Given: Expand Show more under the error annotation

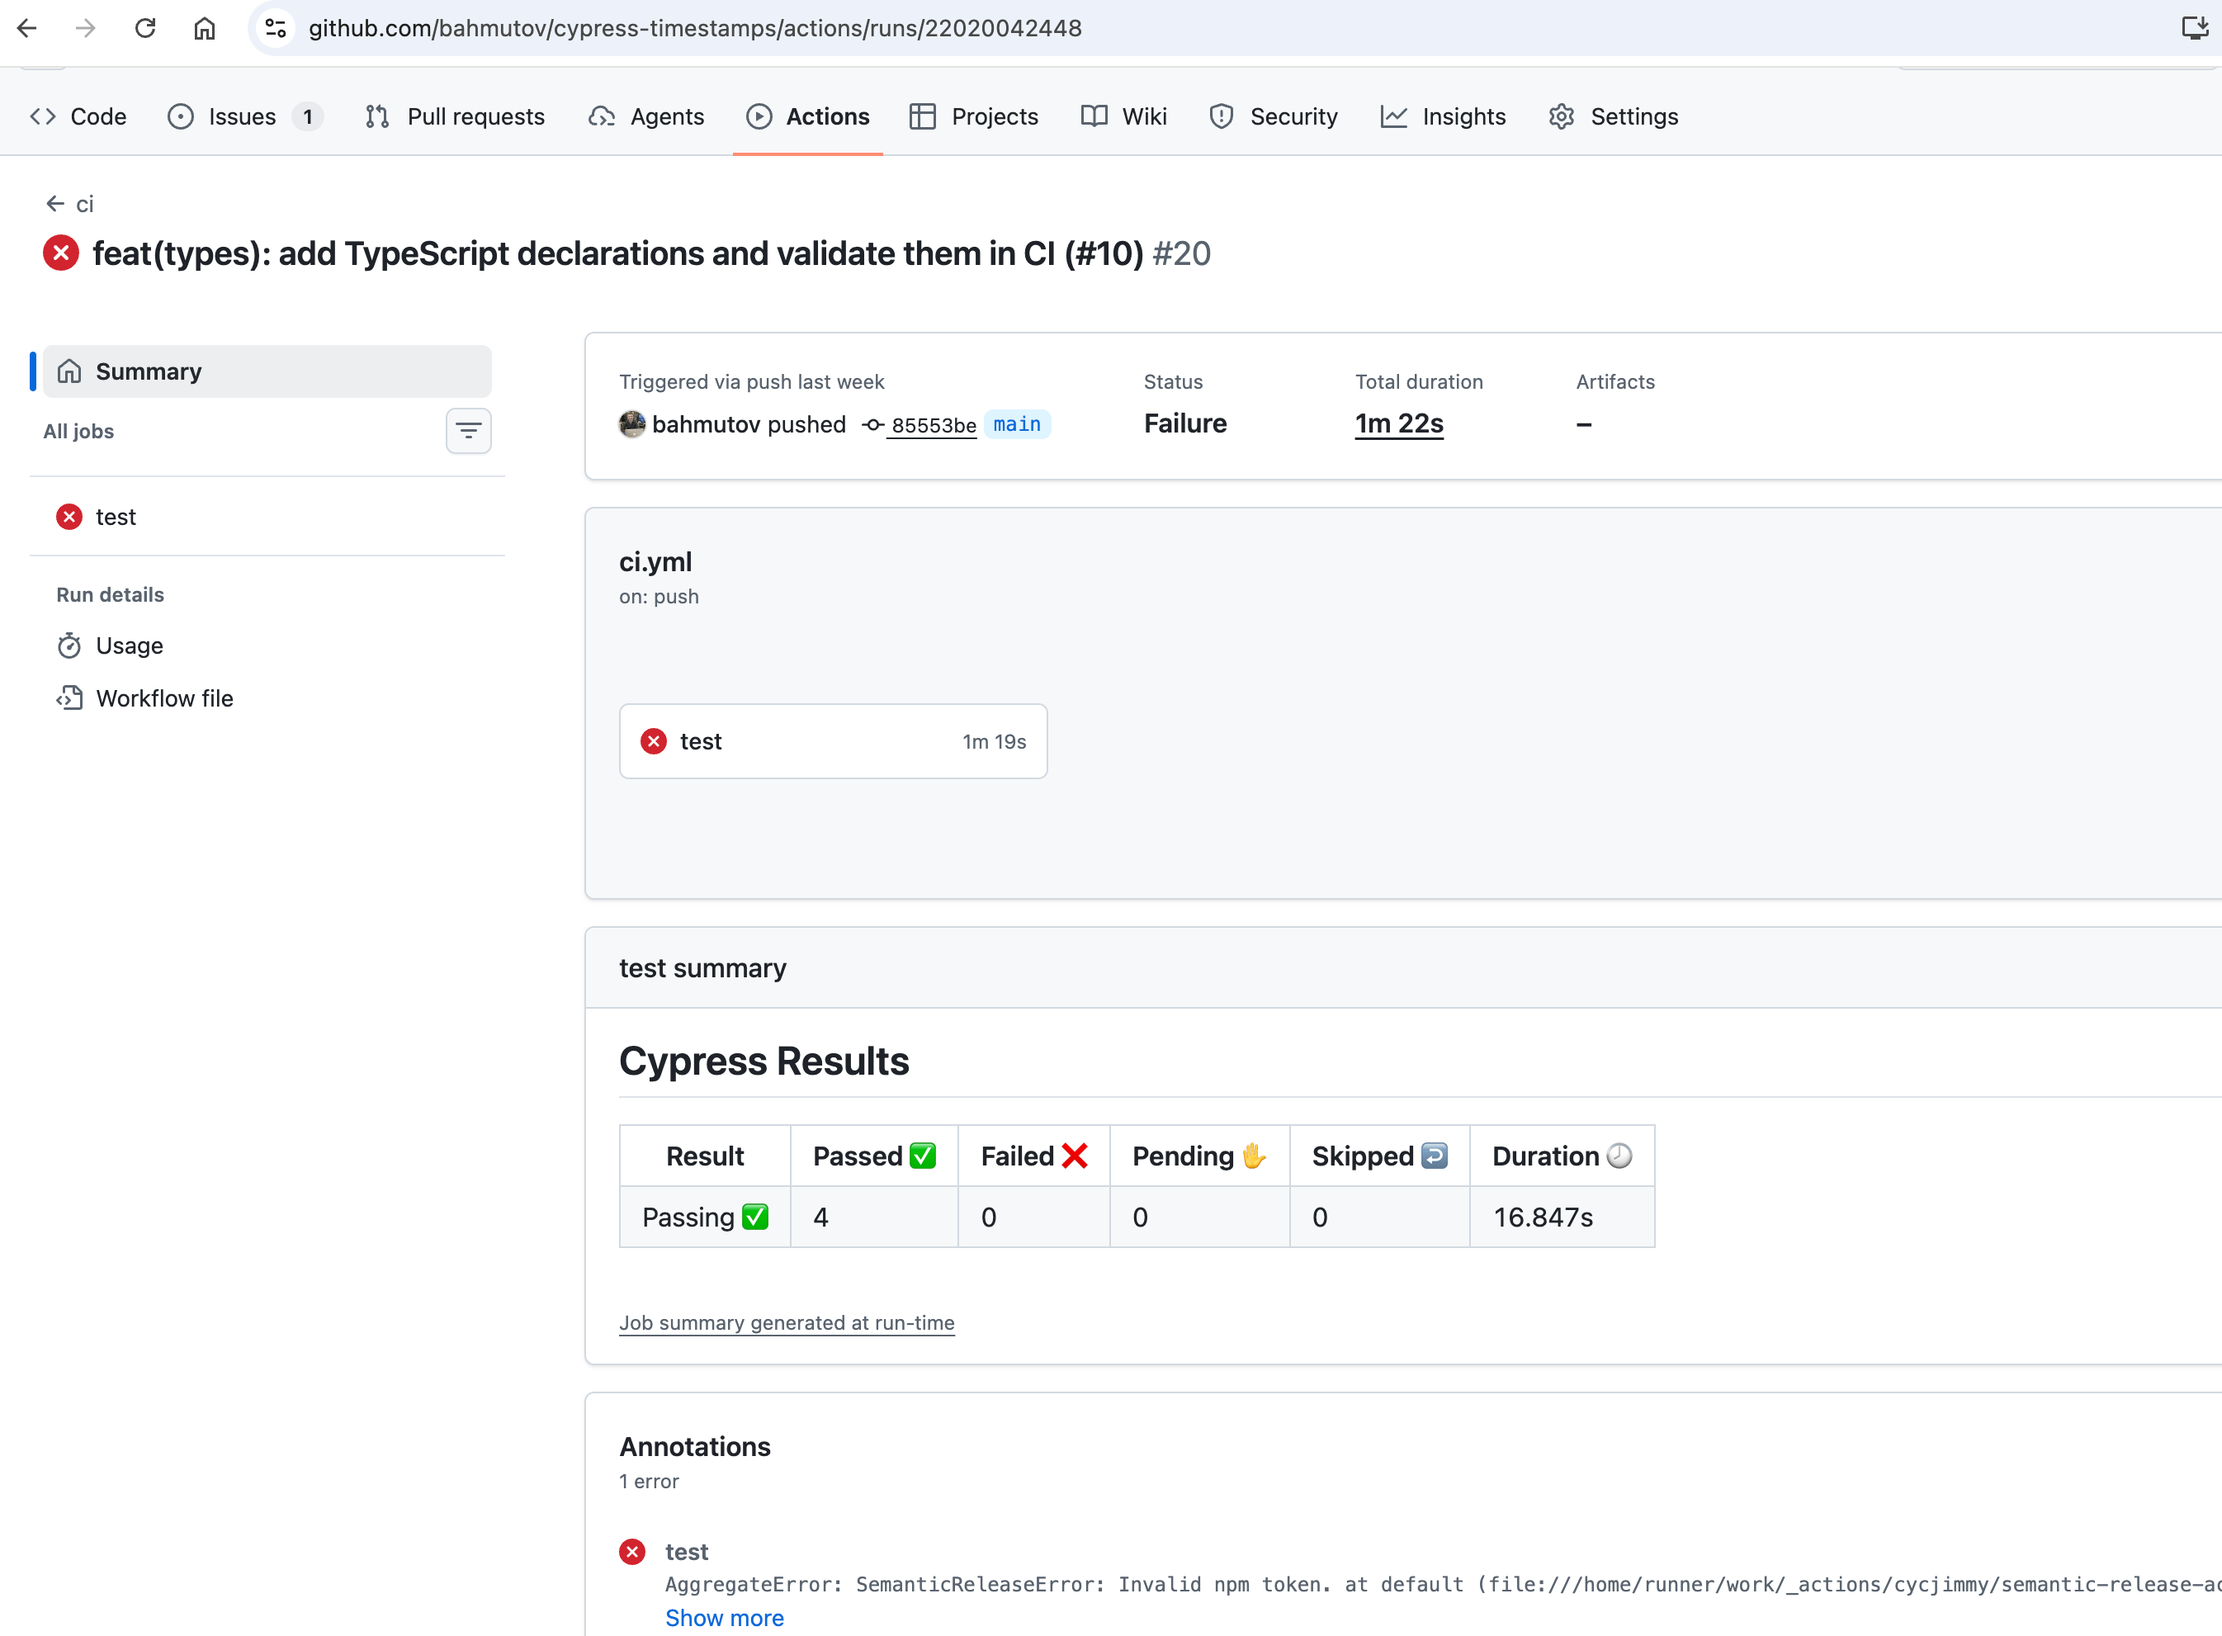Looking at the screenshot, I should point(724,1617).
